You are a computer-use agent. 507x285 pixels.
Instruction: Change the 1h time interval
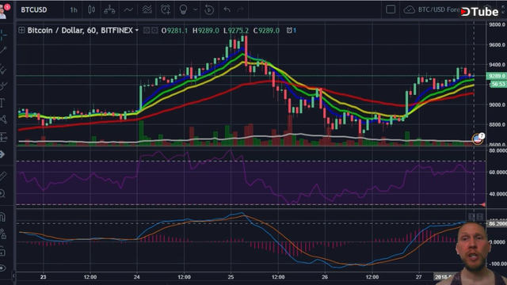74,9
